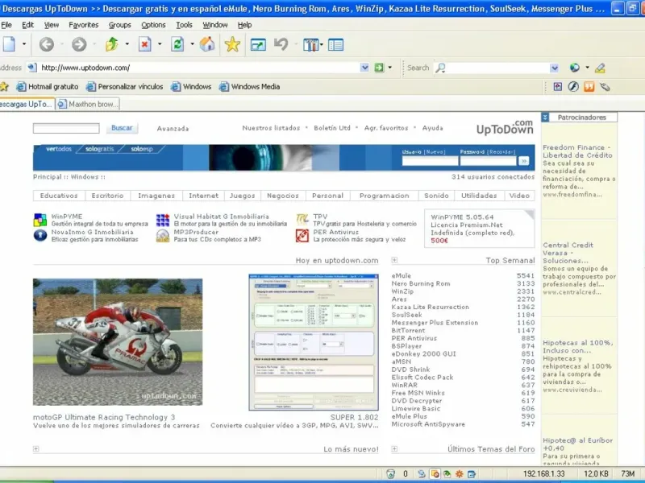Click the green Go arrow button
645x483 pixels.
click(379, 68)
